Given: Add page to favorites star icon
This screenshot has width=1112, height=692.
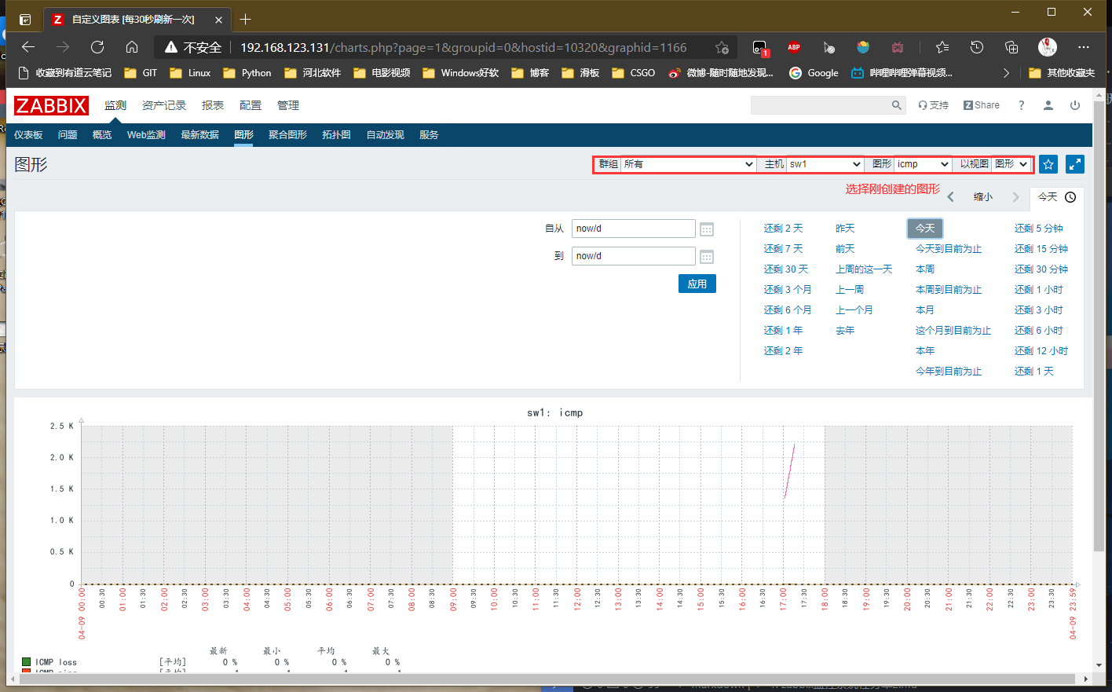Looking at the screenshot, I should coord(722,47).
